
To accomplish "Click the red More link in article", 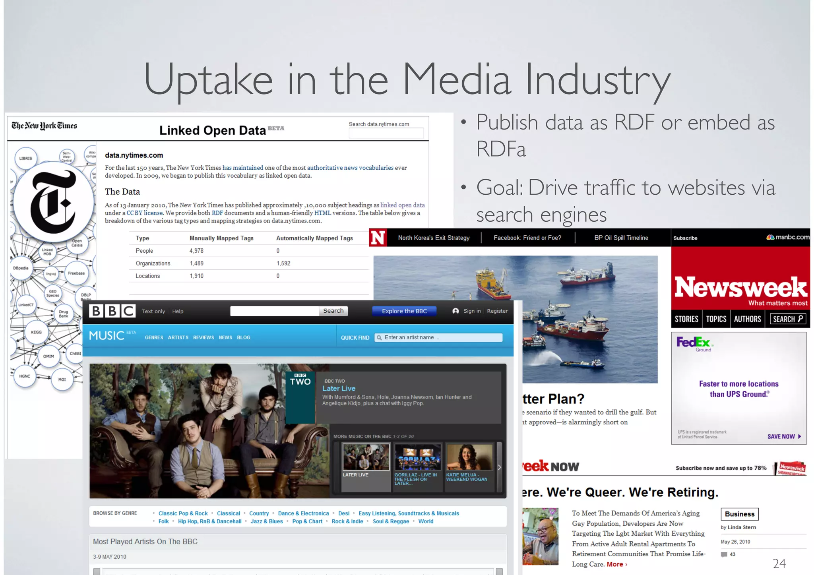I will point(617,564).
